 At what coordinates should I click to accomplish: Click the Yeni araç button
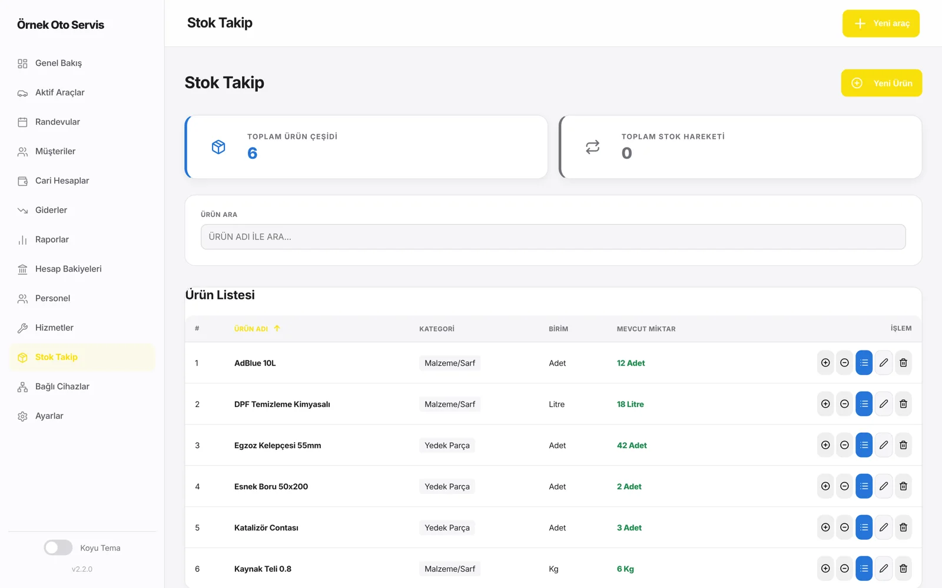[x=881, y=24]
